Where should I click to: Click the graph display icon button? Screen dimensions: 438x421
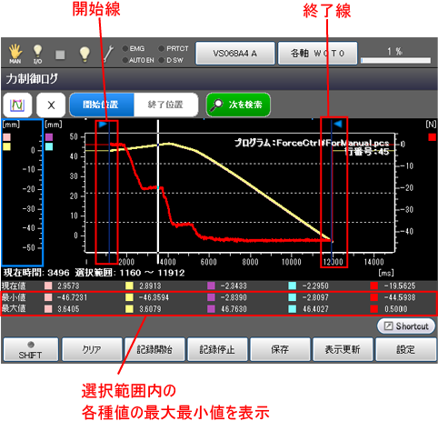coord(17,105)
